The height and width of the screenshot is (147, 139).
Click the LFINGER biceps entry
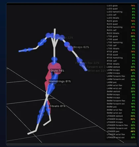tap(121, 119)
